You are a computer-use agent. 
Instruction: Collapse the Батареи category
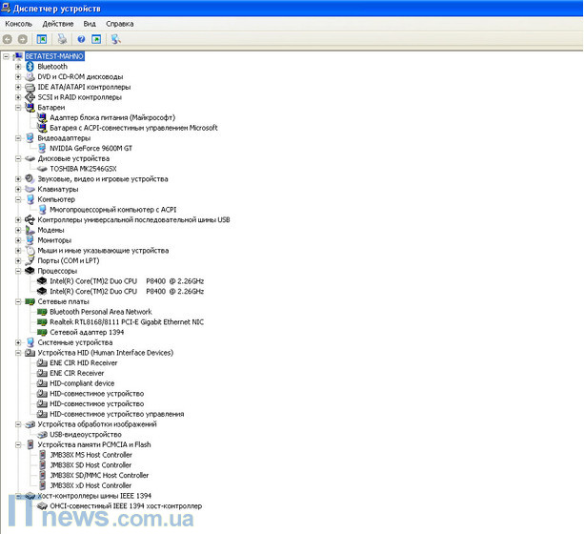(x=18, y=108)
